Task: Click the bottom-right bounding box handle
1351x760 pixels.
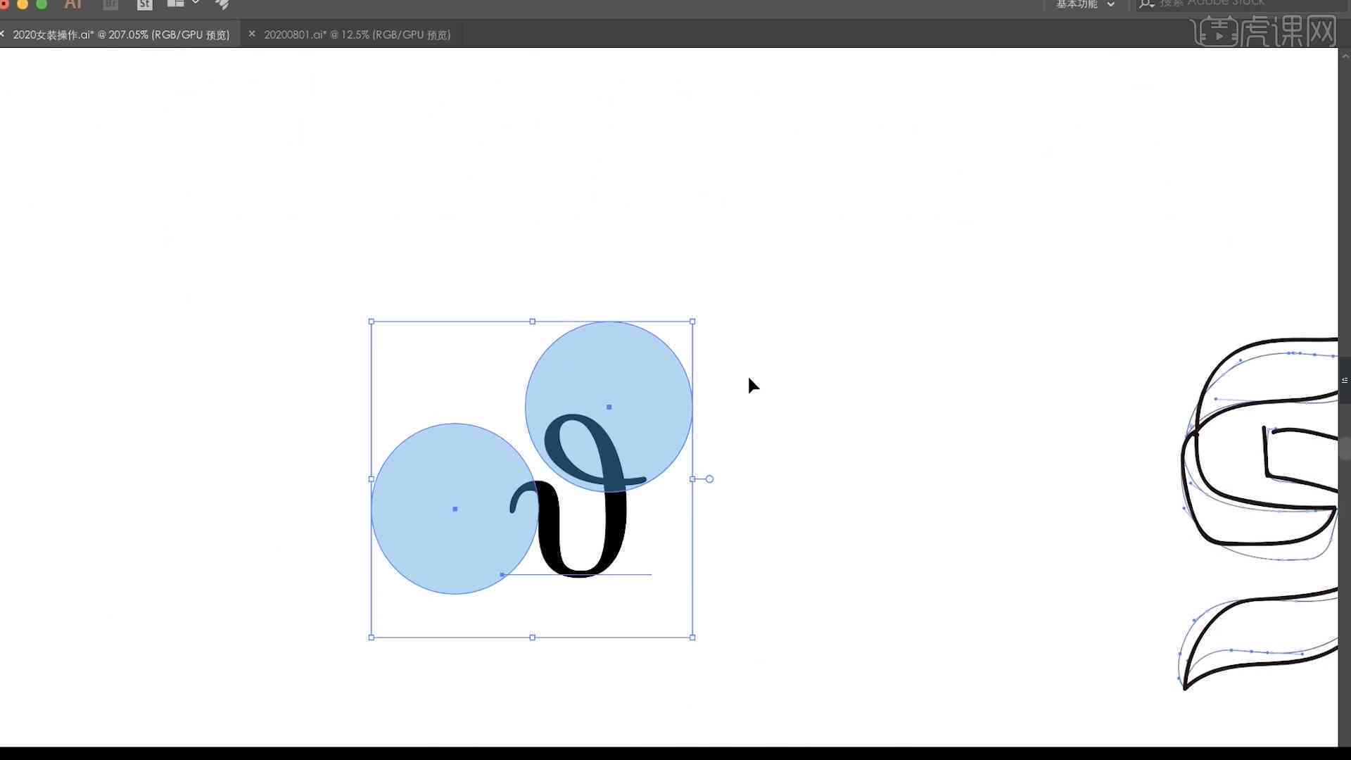Action: click(x=692, y=638)
